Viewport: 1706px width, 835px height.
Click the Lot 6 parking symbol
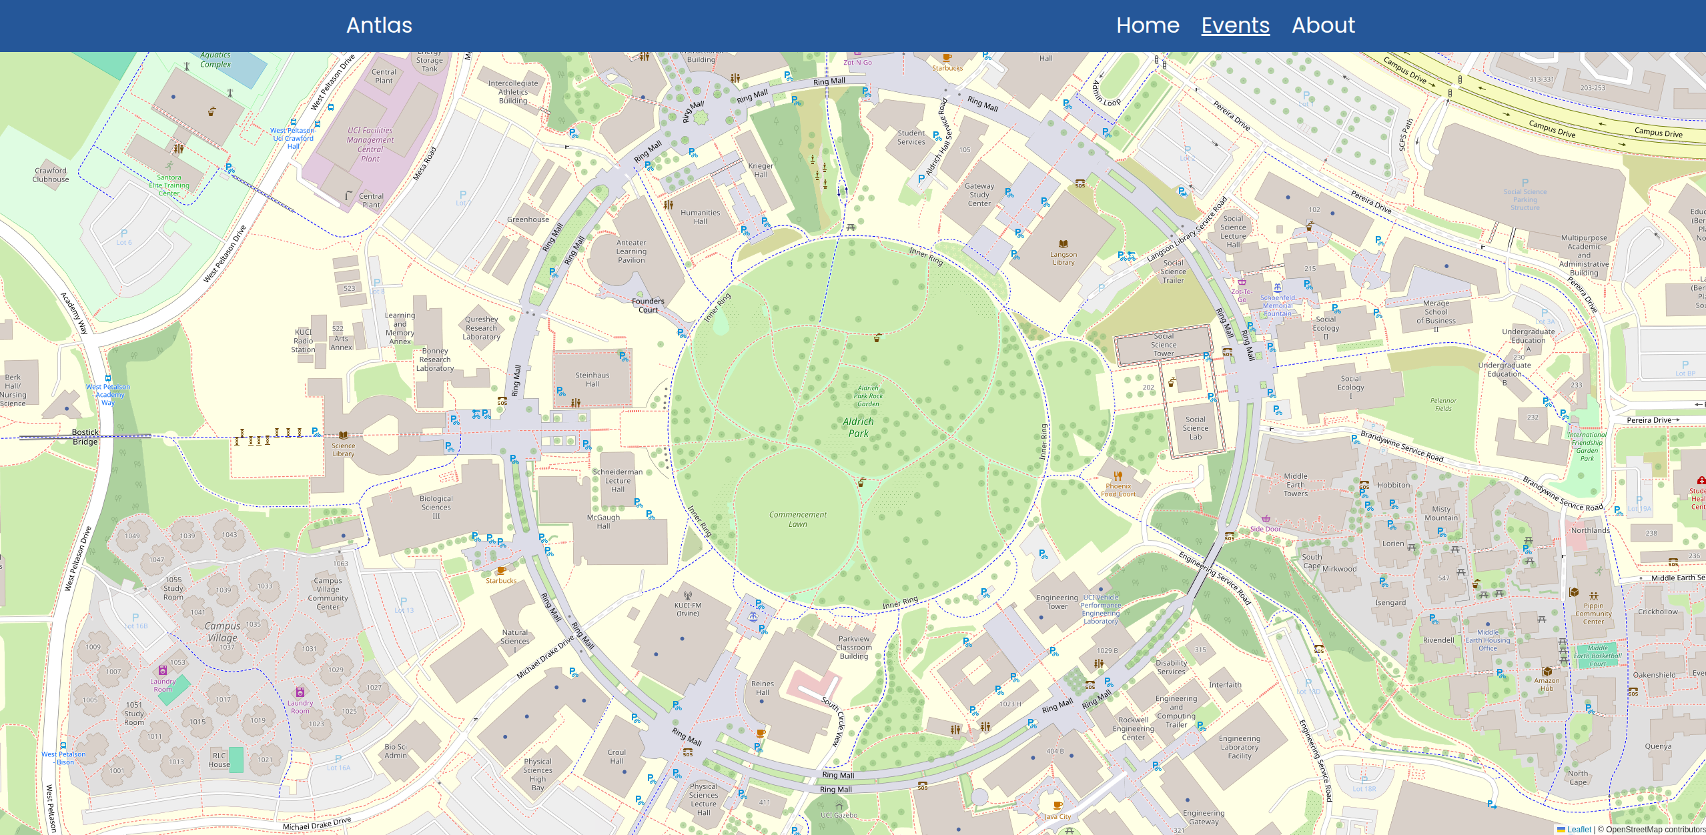pos(123,234)
